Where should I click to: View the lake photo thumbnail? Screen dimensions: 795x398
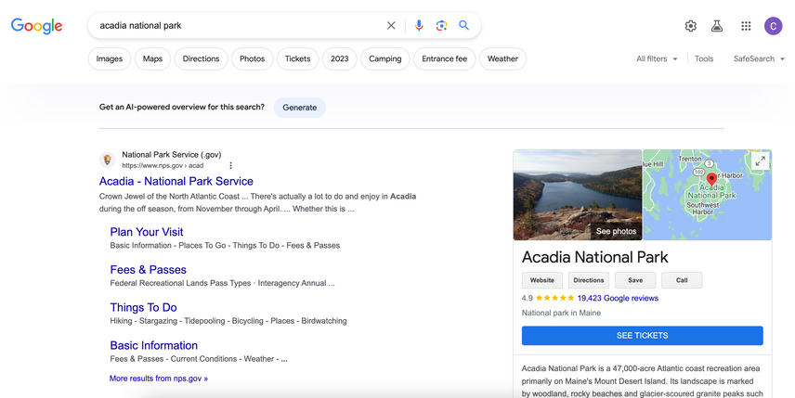pos(578,195)
